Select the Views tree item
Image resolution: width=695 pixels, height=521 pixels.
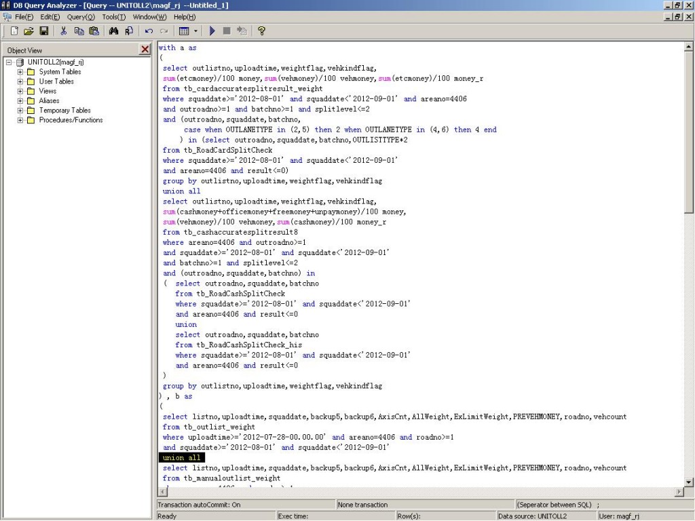(x=48, y=91)
